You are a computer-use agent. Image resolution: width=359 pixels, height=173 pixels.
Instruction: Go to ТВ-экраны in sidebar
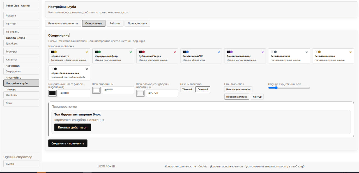[x=21, y=32]
